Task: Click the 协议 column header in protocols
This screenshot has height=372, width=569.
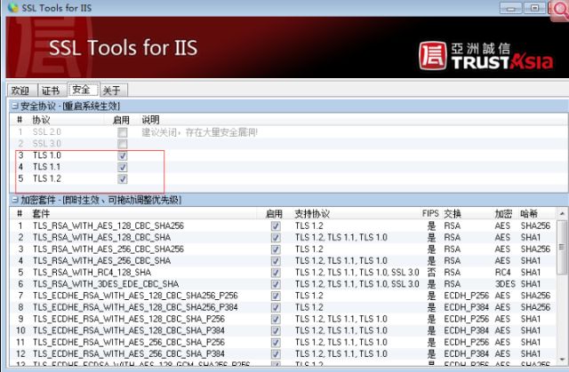Action: click(41, 120)
